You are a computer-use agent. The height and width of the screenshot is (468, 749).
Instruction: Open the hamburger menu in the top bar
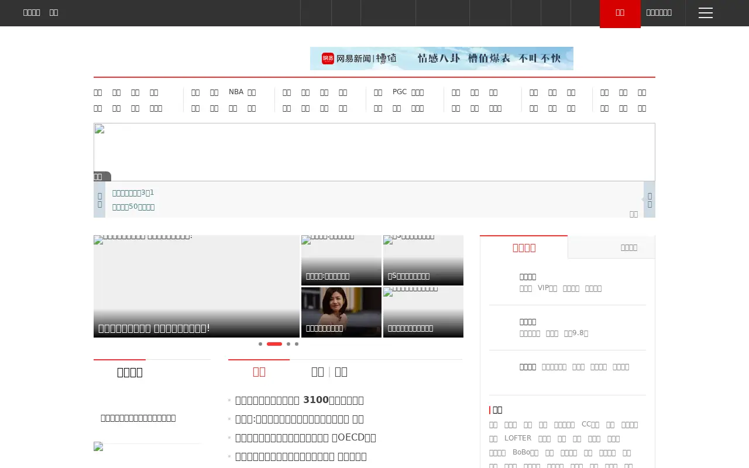[706, 13]
